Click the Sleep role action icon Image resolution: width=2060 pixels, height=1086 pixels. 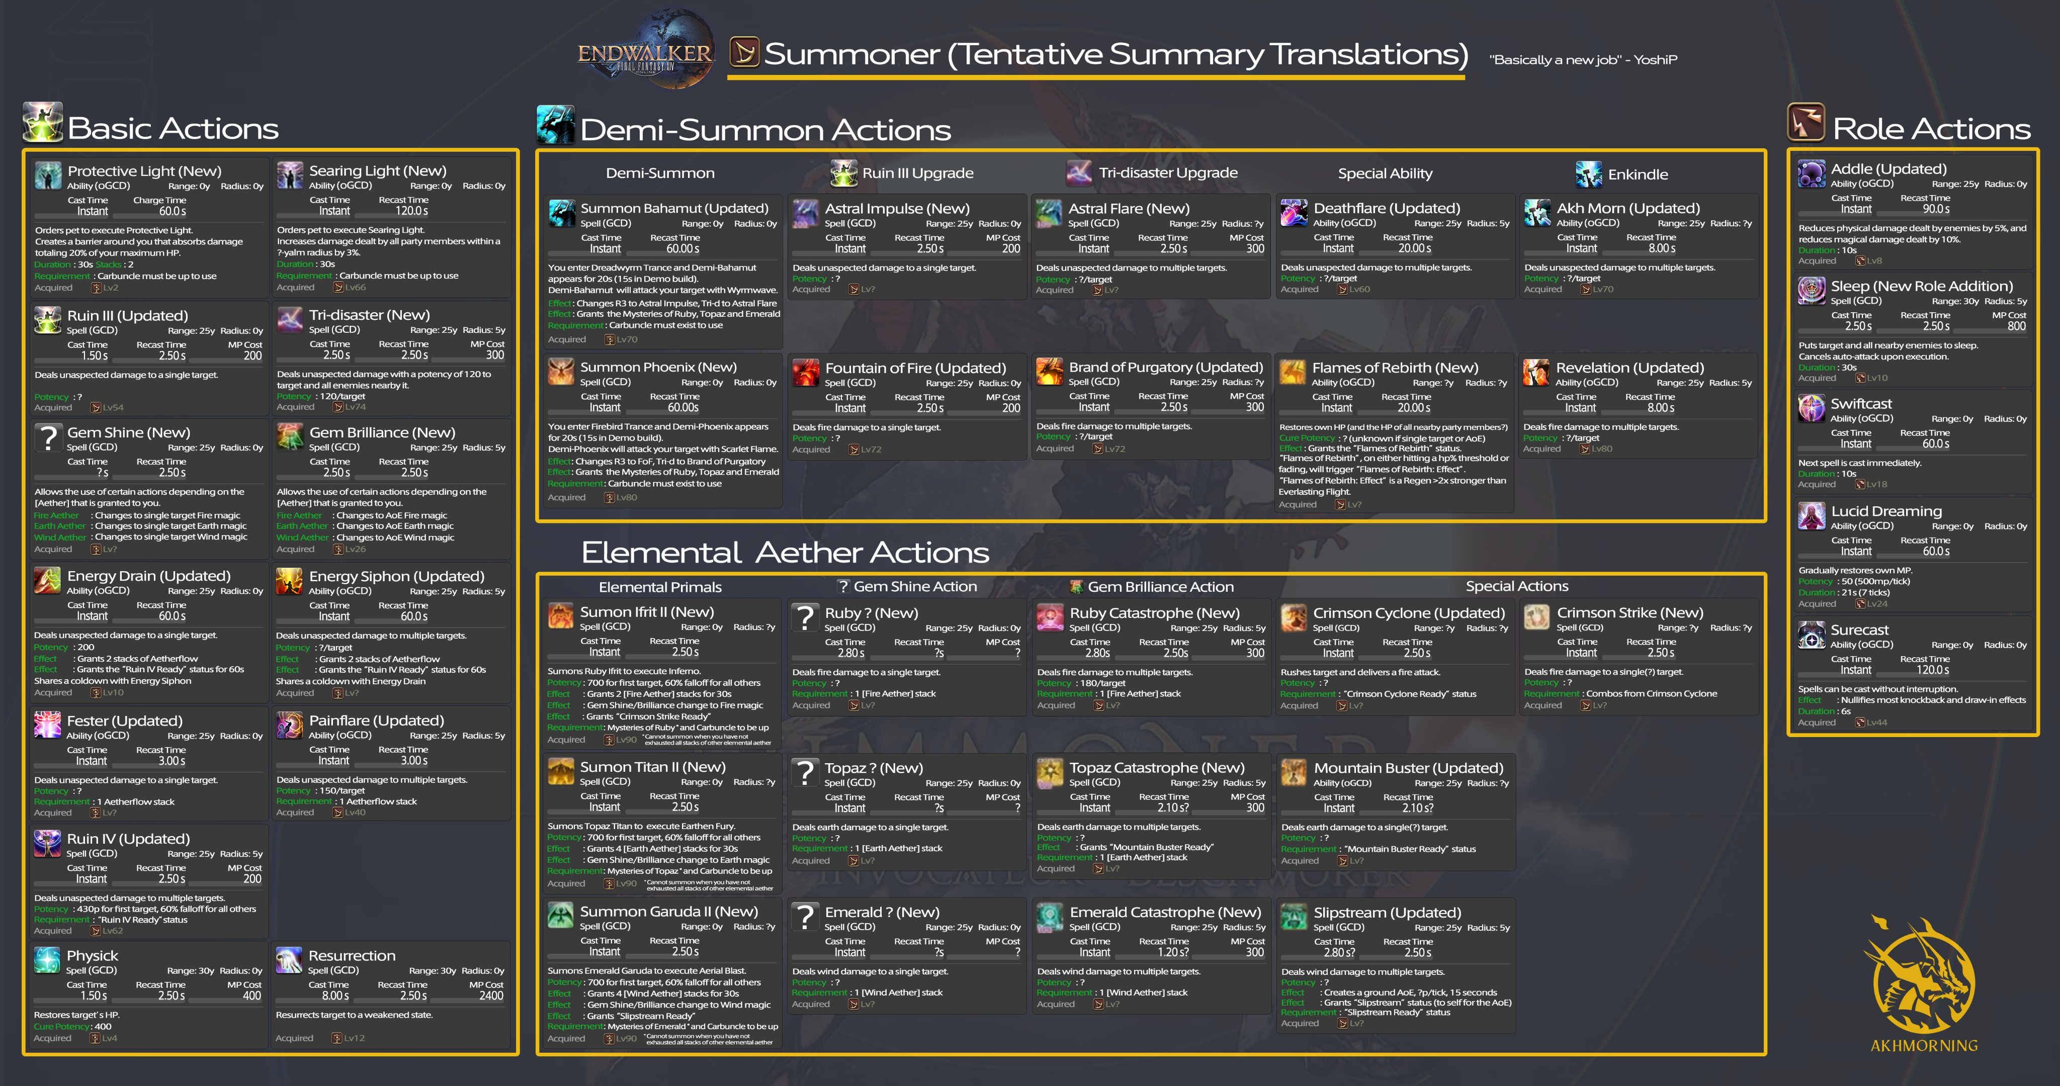[x=1811, y=291]
